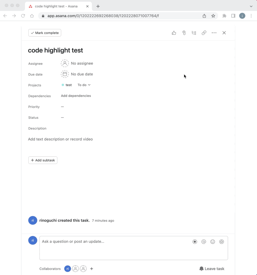This screenshot has width=257, height=275.
Task: Set the Priority field value
Action: coord(62,107)
